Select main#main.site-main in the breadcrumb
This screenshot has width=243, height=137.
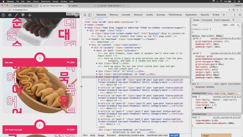157,135
